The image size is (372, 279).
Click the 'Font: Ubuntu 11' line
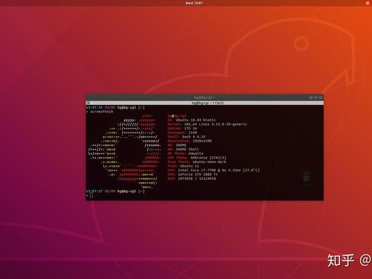pos(183,166)
